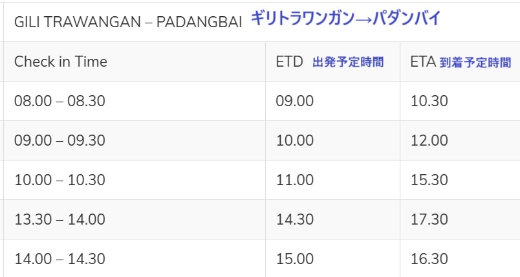This screenshot has height=277, width=520.
Task: Click the 到着予定時間 label beside ETA
Action: coord(475,63)
